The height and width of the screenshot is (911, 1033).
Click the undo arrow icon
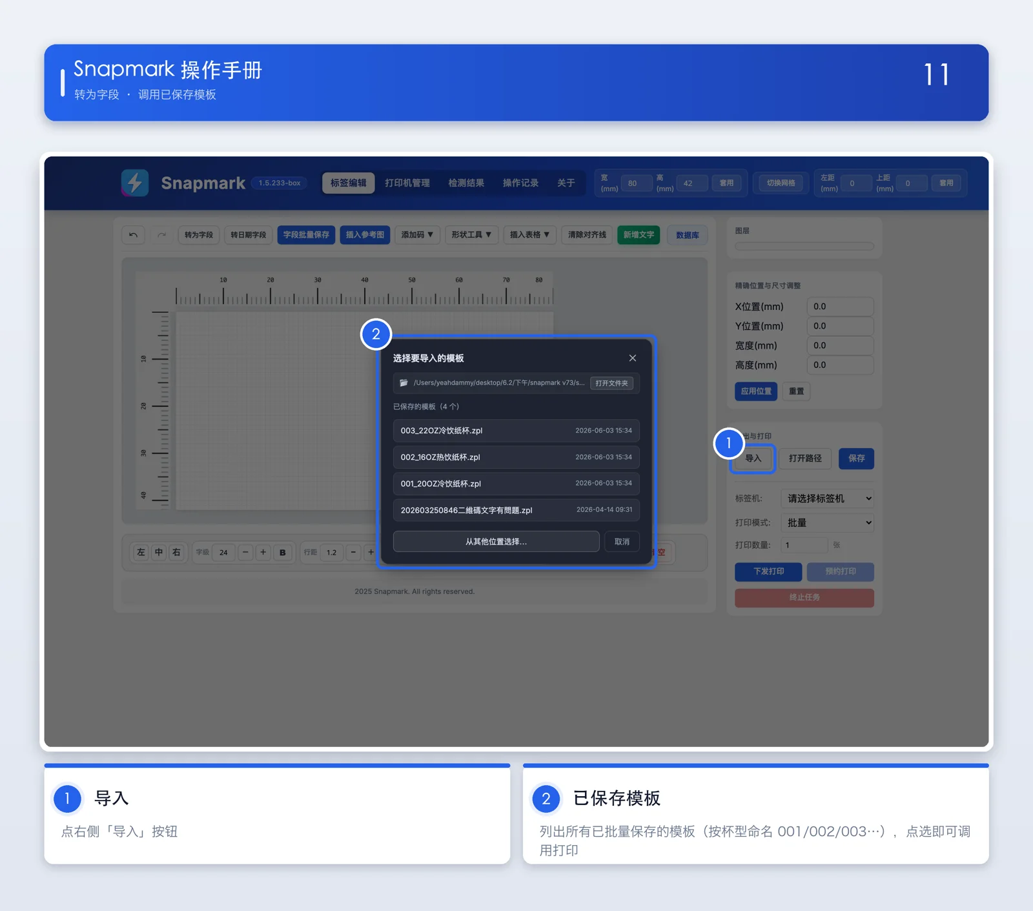click(x=134, y=235)
